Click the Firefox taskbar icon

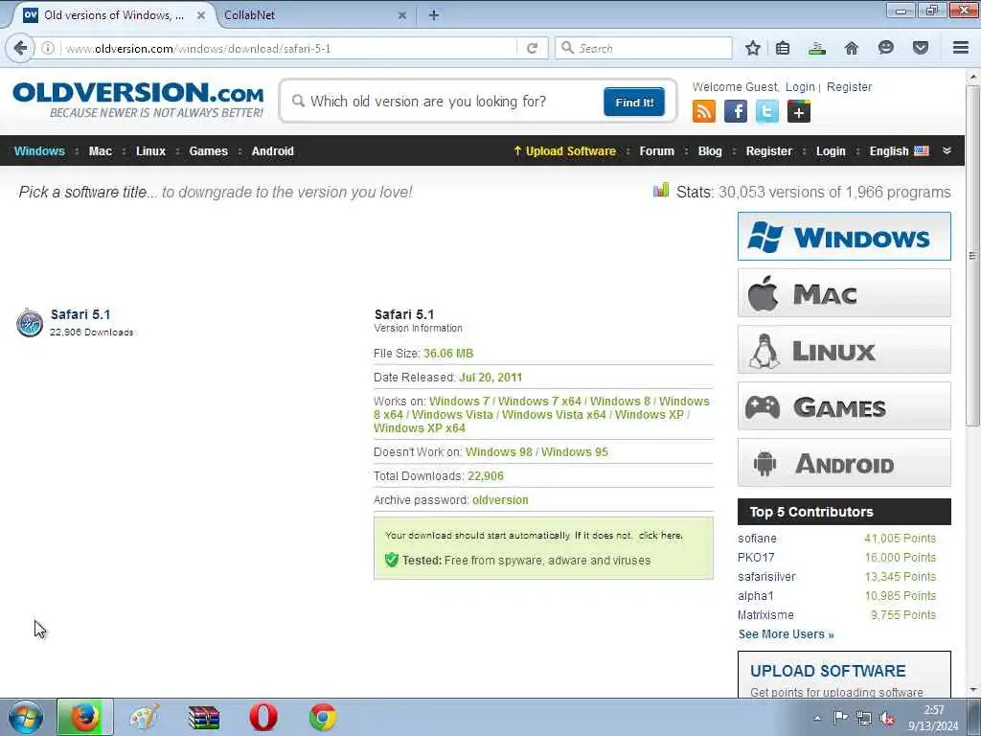[85, 717]
